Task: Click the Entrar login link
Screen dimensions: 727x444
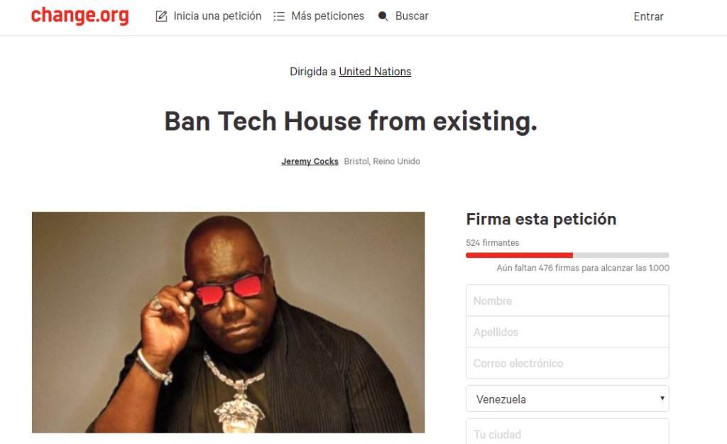Action: (648, 17)
